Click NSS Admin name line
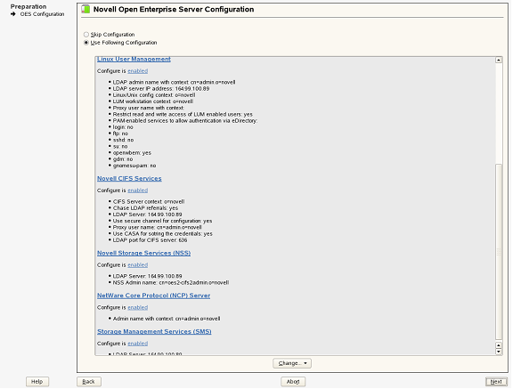Screen dimensions: 513x389 171,283
